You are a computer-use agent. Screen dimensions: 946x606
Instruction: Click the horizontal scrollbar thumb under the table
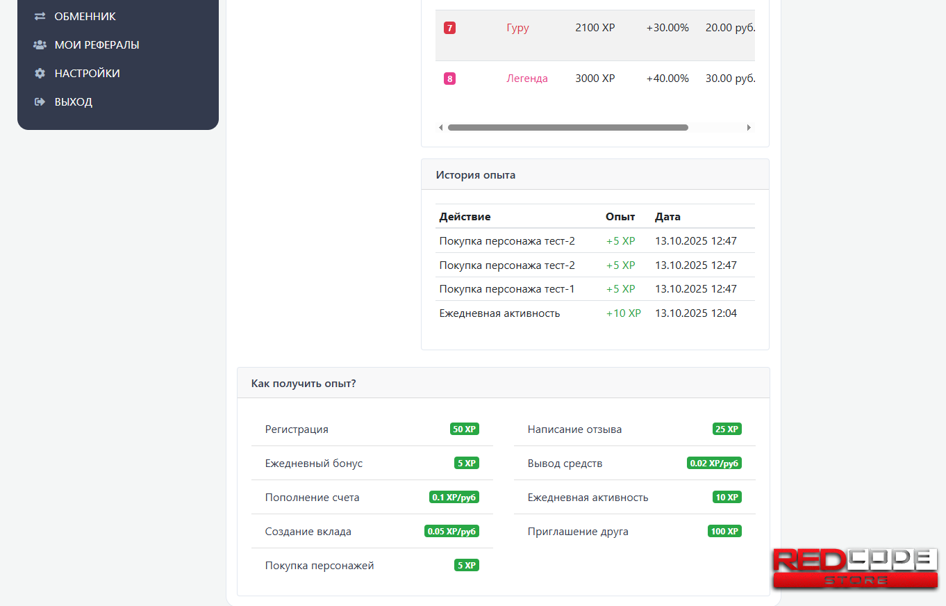pyautogui.click(x=567, y=127)
